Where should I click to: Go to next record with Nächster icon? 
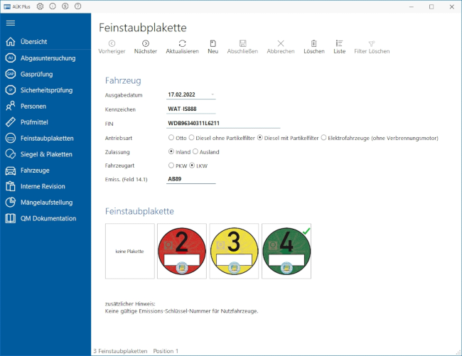point(145,43)
